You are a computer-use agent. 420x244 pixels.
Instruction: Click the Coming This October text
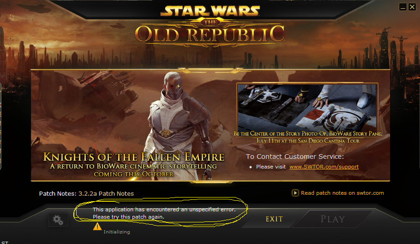tap(134, 174)
